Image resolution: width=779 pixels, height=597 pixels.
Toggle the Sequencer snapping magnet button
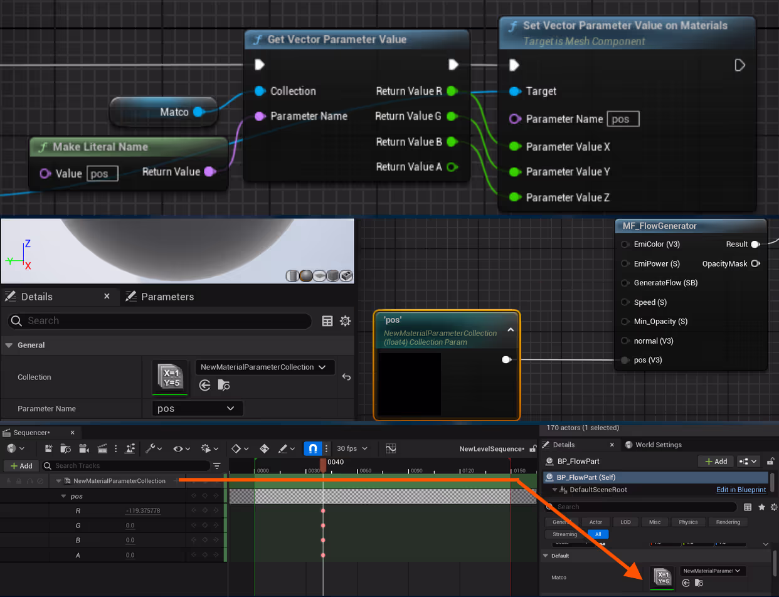[313, 448]
